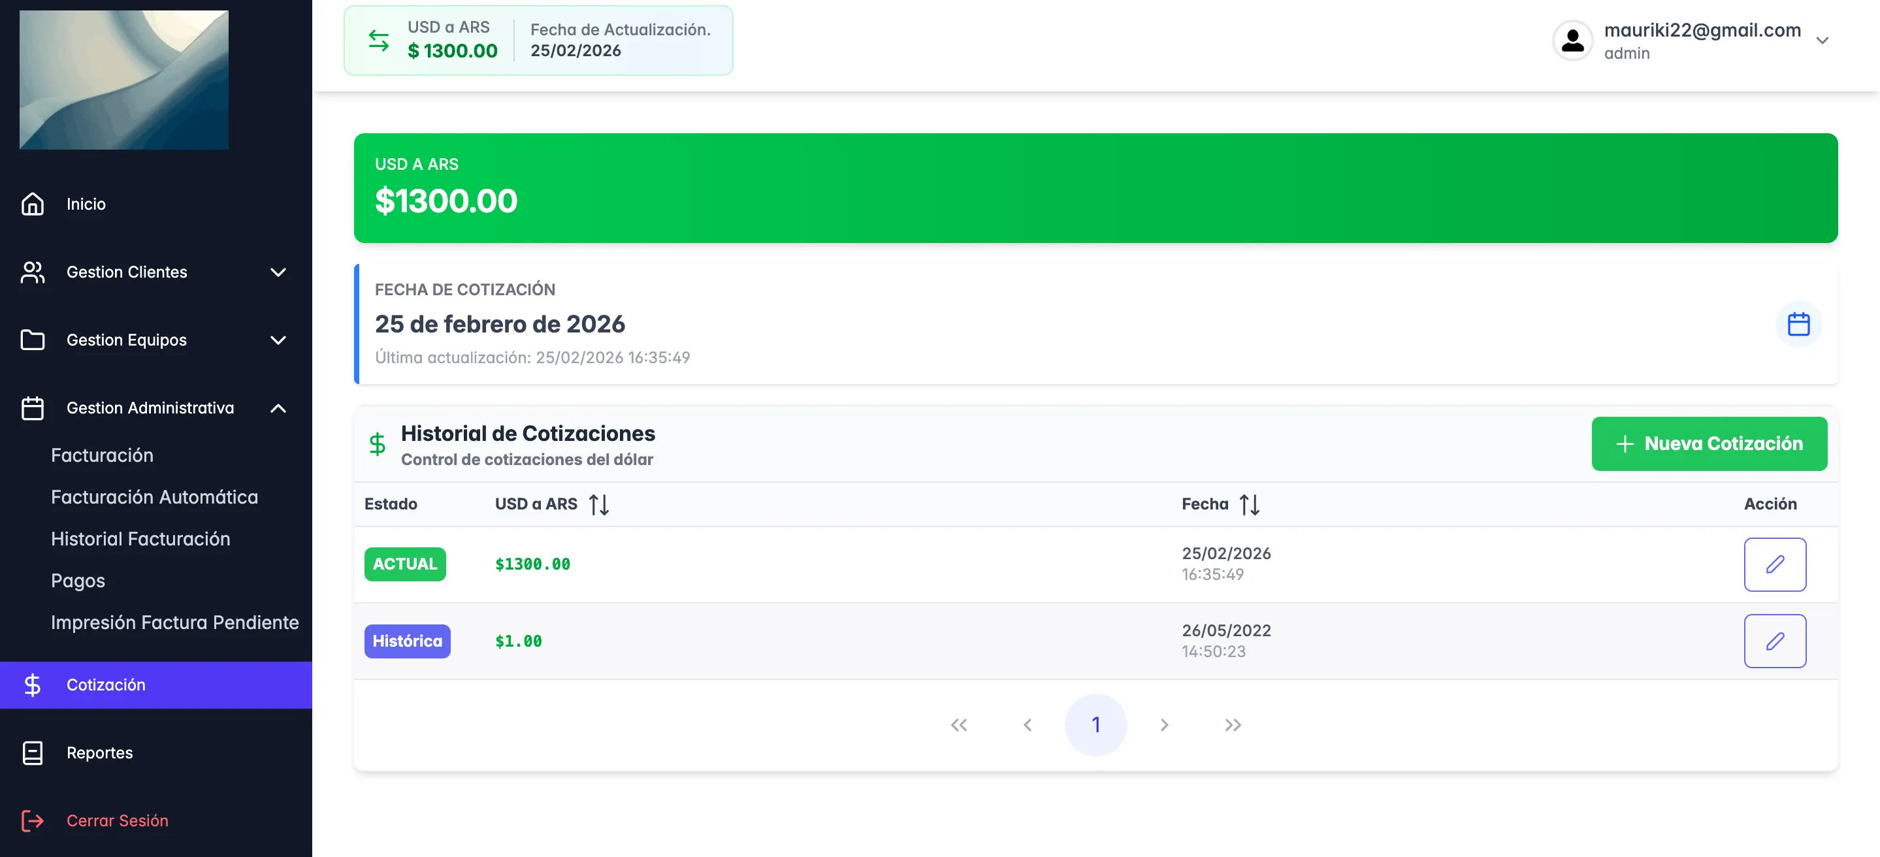This screenshot has width=1880, height=857.
Task: Open the user account dropdown chevron
Action: tap(1822, 40)
